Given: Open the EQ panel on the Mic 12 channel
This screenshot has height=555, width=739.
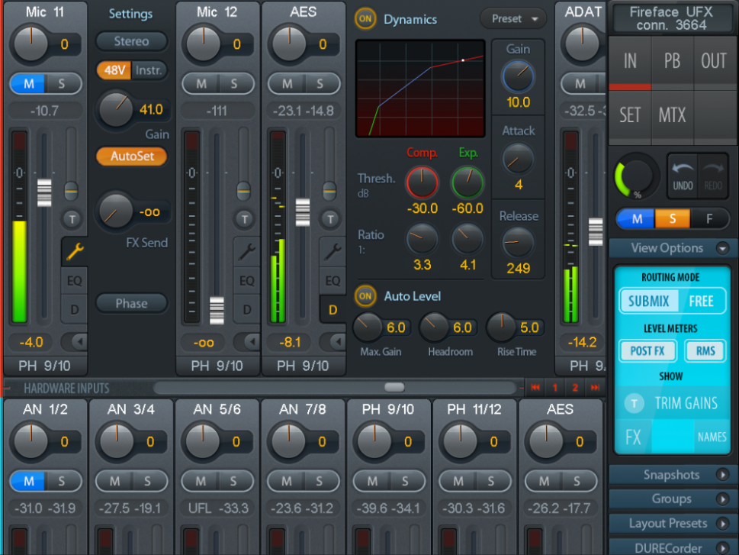Looking at the screenshot, I should [x=246, y=280].
